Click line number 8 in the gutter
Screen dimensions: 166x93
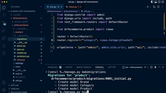[52, 40]
